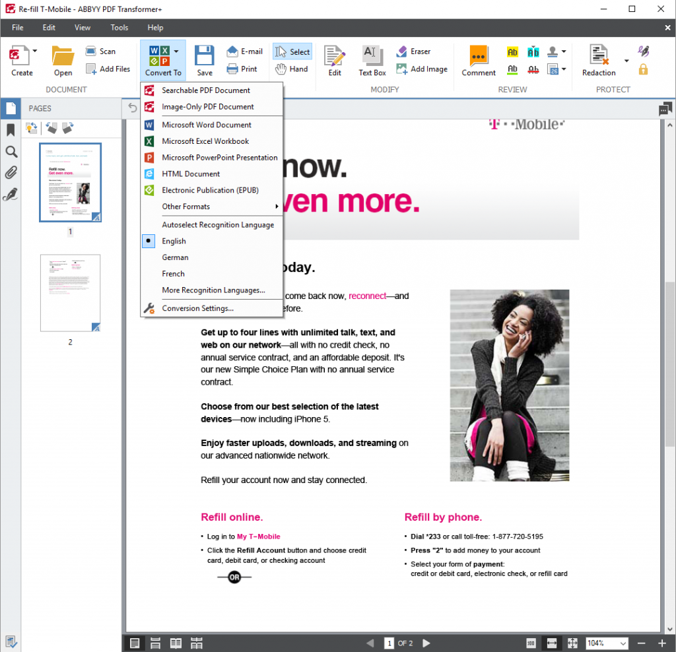Screen dimensions: 676x652
Task: Click Add Image in the Modify group
Action: tap(422, 69)
